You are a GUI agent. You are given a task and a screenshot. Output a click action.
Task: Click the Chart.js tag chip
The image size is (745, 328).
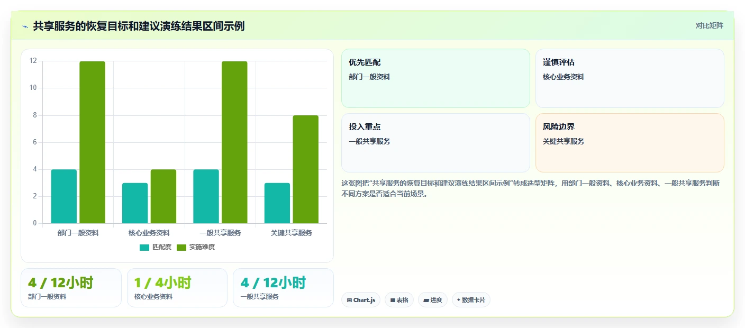coord(361,300)
